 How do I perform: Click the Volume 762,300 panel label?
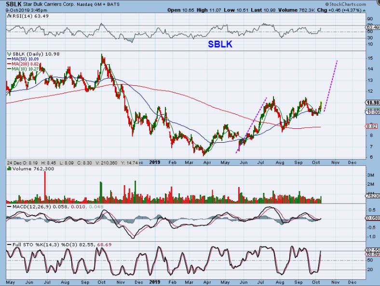pyautogui.click(x=33, y=169)
